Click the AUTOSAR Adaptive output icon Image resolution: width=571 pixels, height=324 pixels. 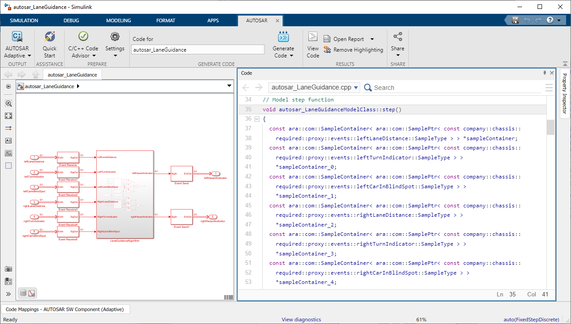click(17, 36)
